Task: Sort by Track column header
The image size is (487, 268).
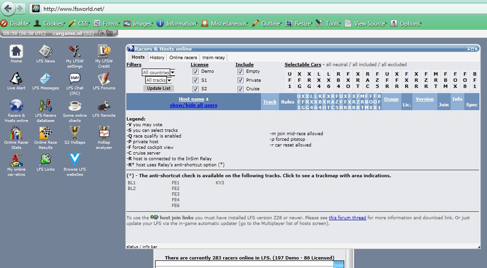Action: 270,102
